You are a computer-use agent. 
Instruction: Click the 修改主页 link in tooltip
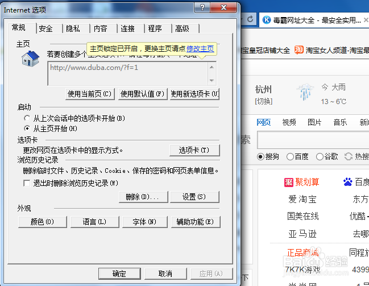(x=200, y=49)
